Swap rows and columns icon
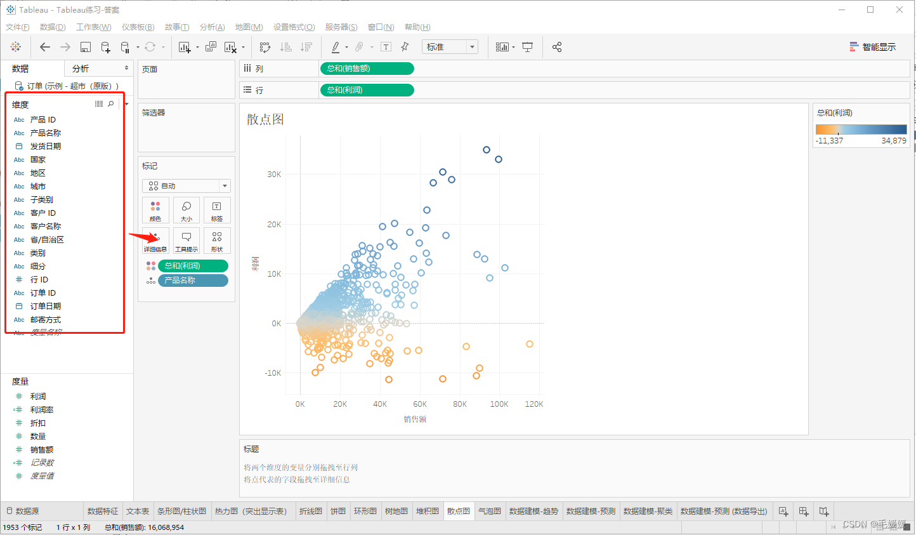This screenshot has height=535, width=916. pyautogui.click(x=265, y=47)
